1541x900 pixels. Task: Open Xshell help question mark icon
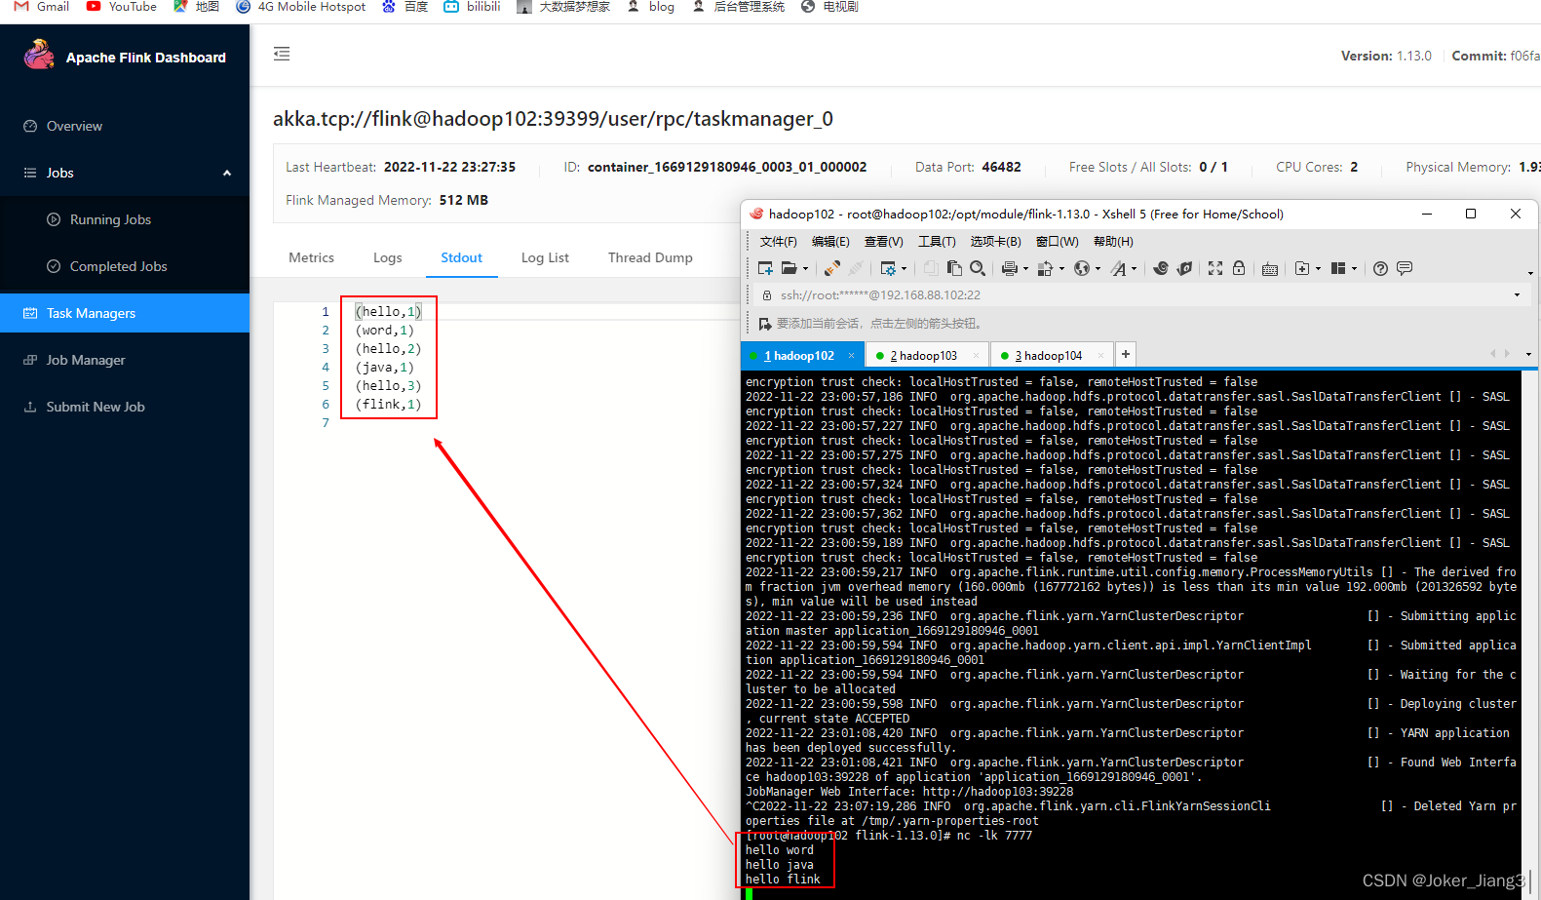1380,268
